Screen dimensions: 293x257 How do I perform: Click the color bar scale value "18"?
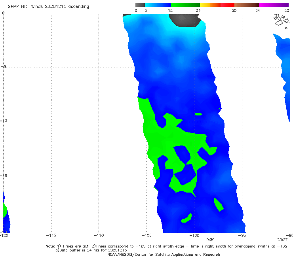pos(170,10)
